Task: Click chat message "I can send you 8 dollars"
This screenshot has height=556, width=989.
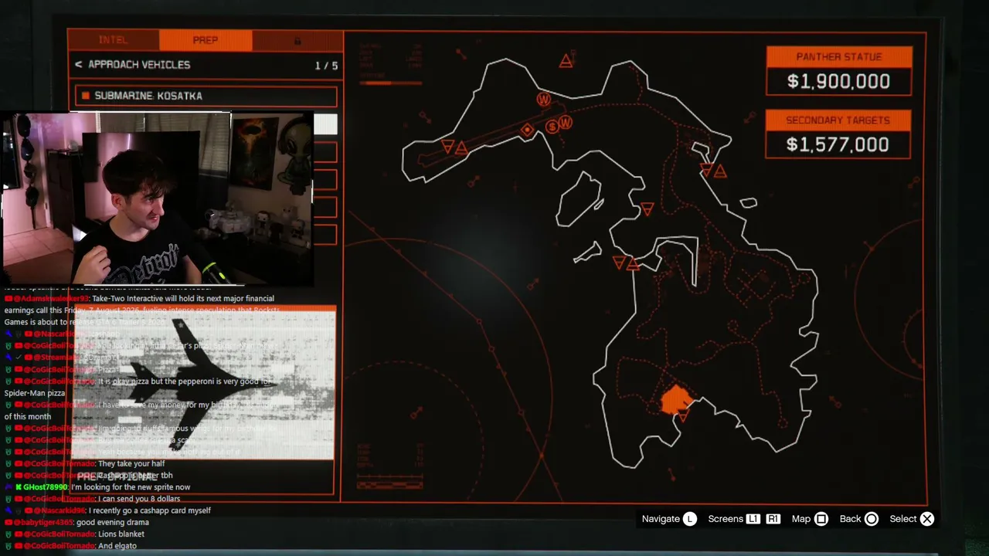Action: tap(140, 499)
